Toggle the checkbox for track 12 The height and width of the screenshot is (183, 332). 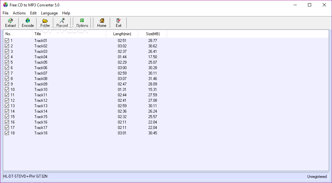coord(7,100)
